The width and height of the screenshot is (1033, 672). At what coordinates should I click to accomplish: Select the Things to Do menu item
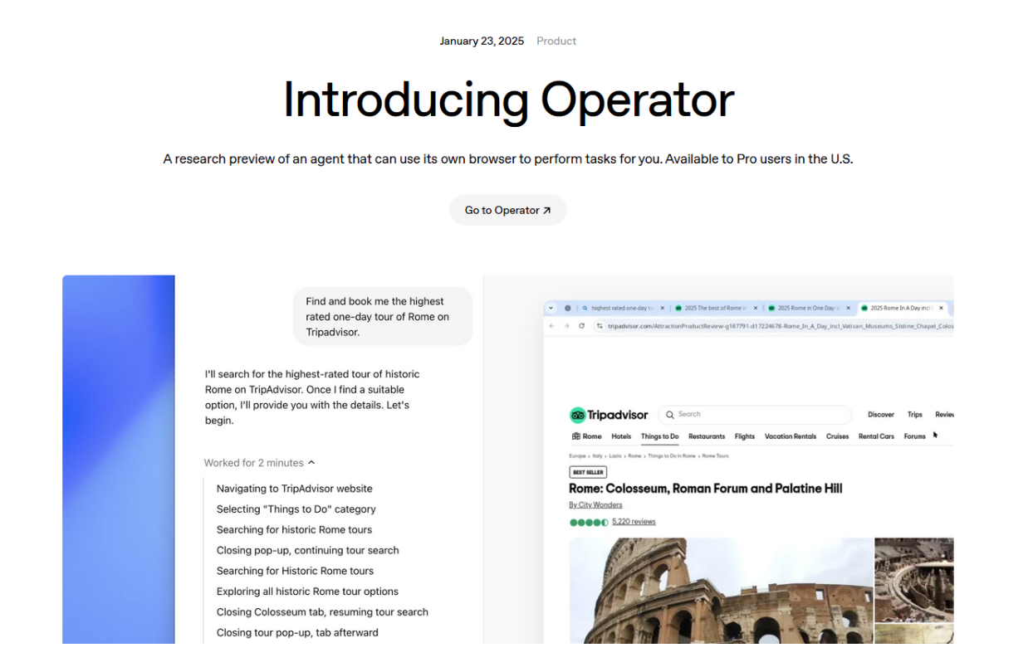pyautogui.click(x=659, y=436)
